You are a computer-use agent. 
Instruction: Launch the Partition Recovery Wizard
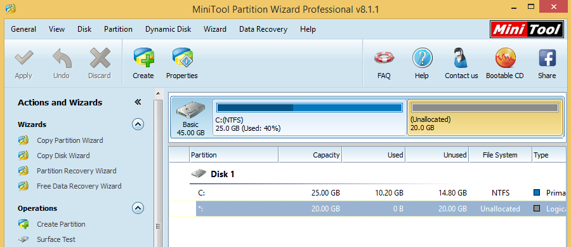click(x=77, y=171)
